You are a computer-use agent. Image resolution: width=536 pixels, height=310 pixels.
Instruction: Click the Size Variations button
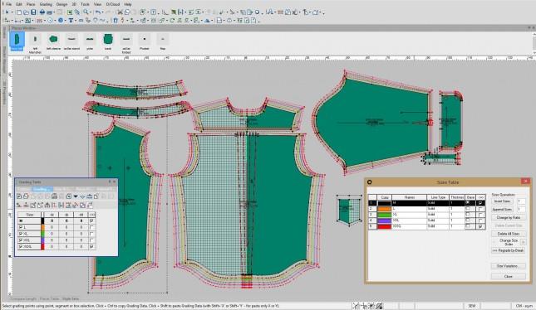tap(509, 266)
